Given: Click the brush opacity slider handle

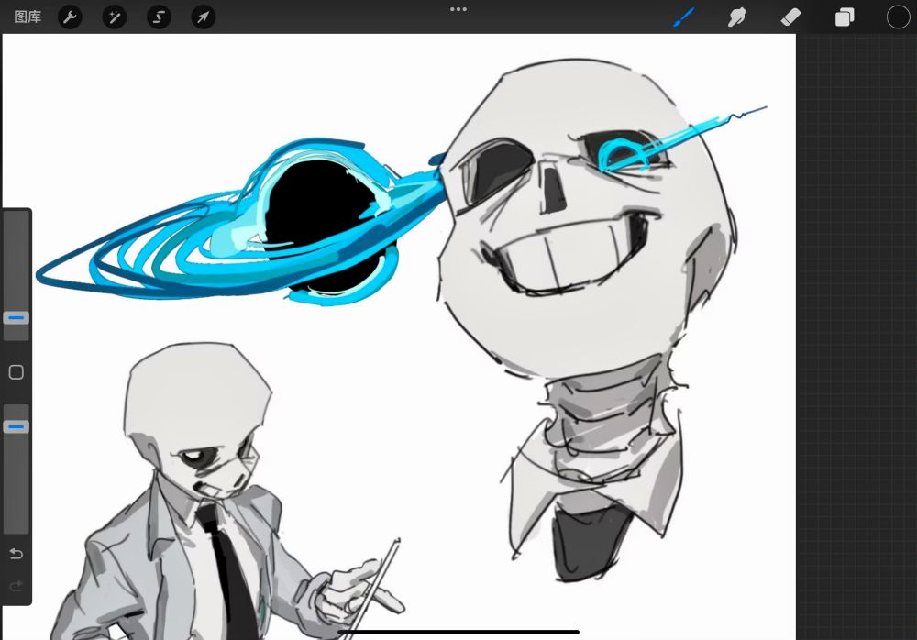Looking at the screenshot, I should tap(17, 427).
